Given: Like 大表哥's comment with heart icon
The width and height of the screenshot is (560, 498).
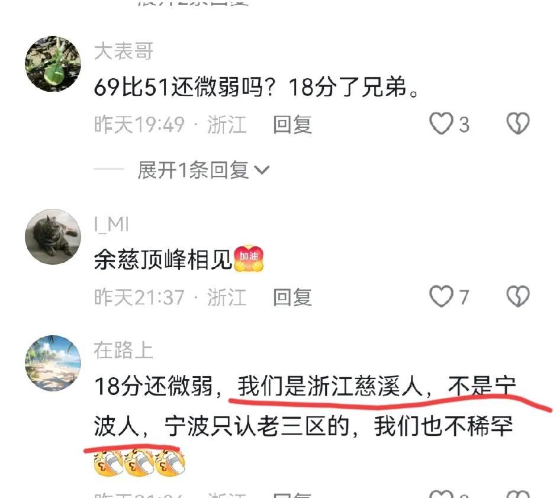Looking at the screenshot, I should click(441, 124).
